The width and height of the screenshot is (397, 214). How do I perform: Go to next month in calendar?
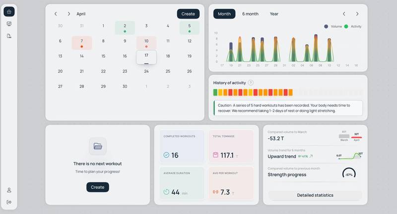pyautogui.click(x=68, y=14)
